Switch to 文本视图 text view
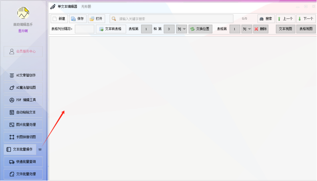The width and height of the screenshot is (317, 181). click(x=285, y=29)
